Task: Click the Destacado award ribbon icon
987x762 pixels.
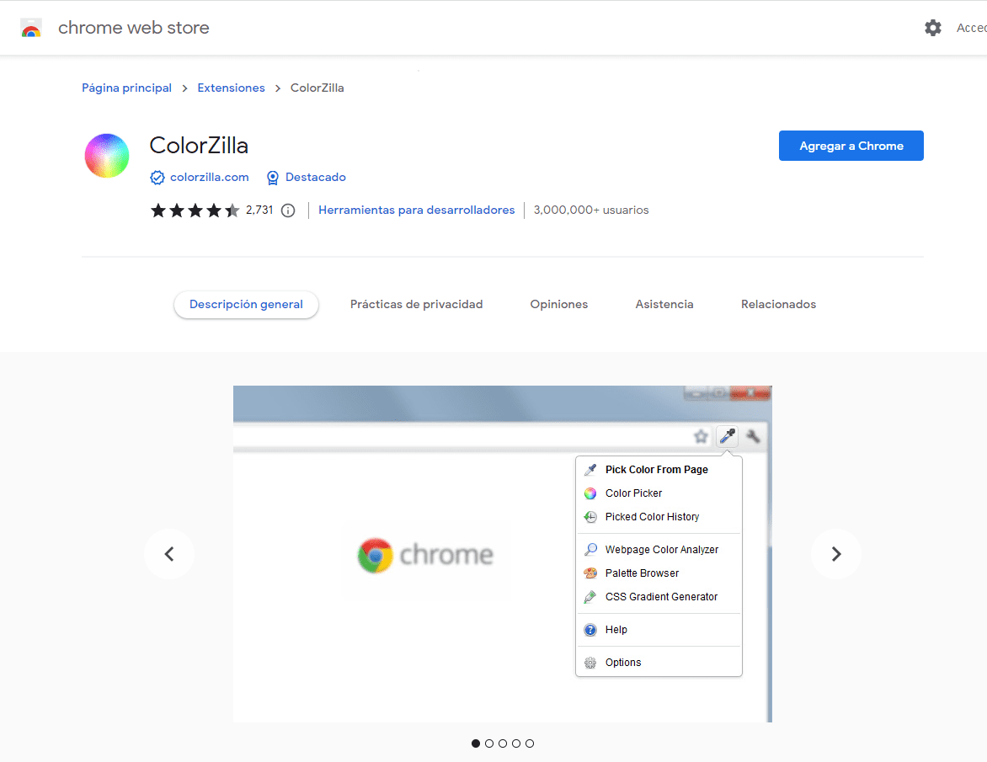Action: [x=273, y=178]
